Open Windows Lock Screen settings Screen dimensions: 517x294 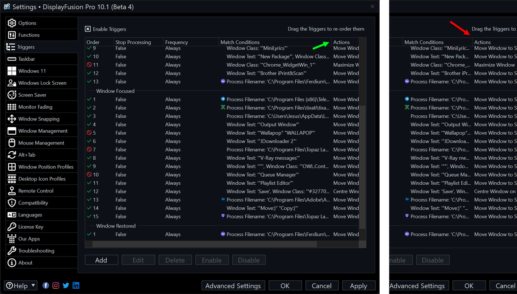click(x=41, y=83)
